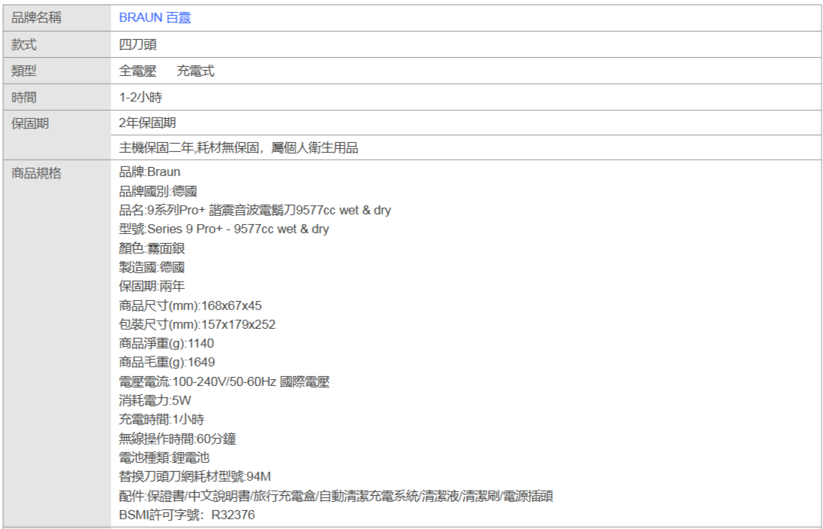Click the 商品淨重(g):1140 line
This screenshot has width=823, height=529.
click(166, 343)
